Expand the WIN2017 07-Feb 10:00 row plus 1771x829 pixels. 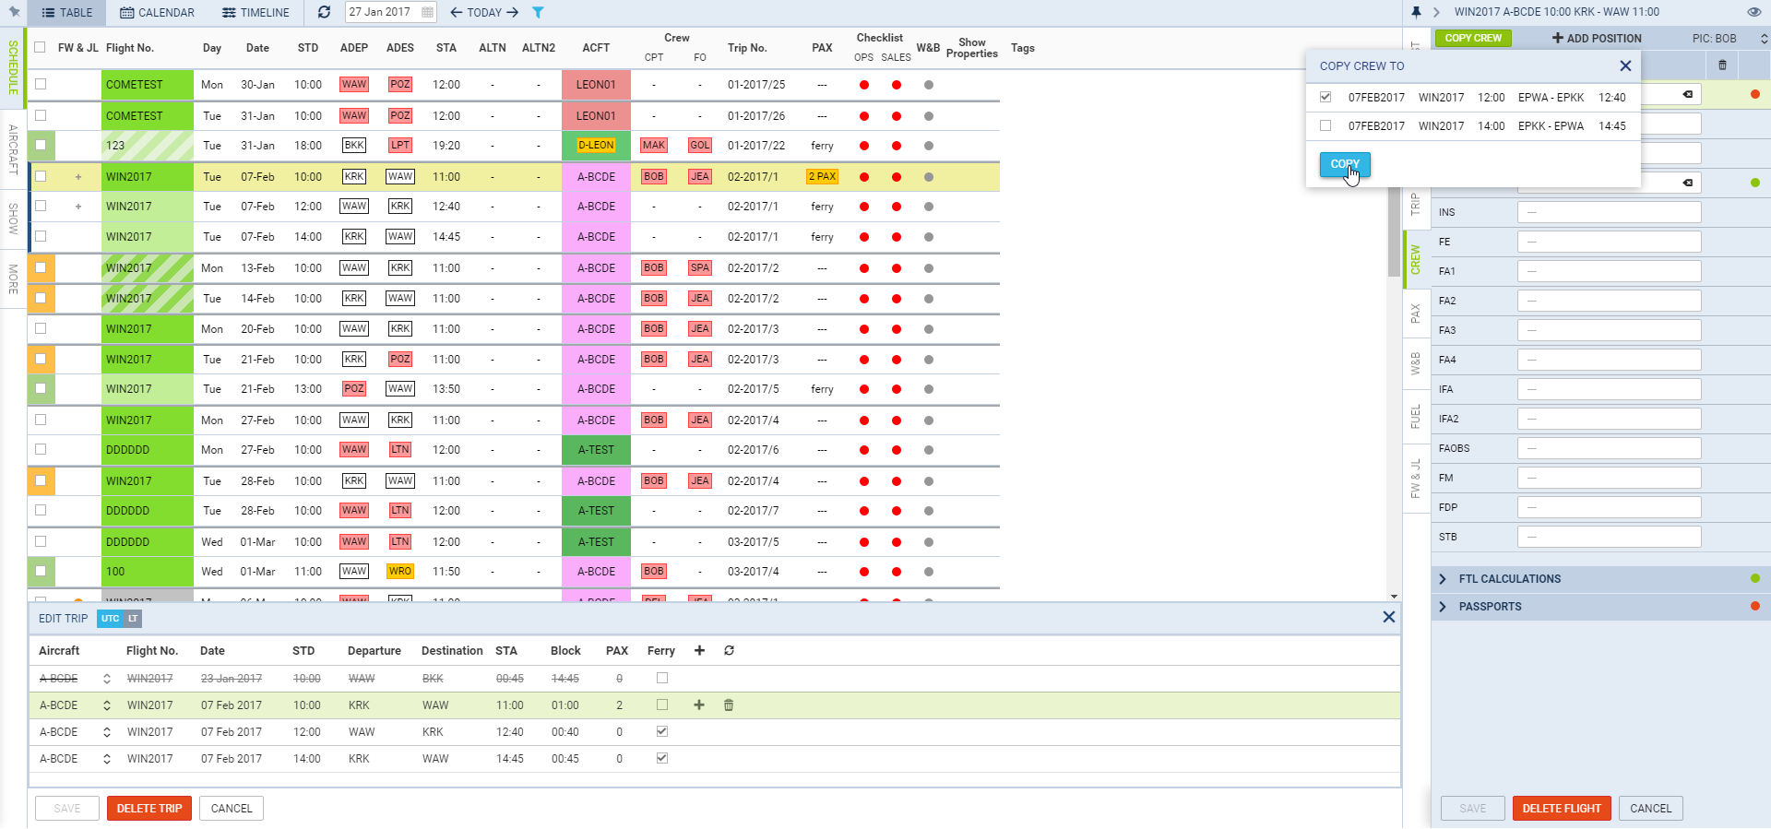click(x=78, y=177)
